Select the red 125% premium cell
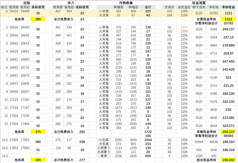This screenshot has height=163, width=238. point(184,31)
